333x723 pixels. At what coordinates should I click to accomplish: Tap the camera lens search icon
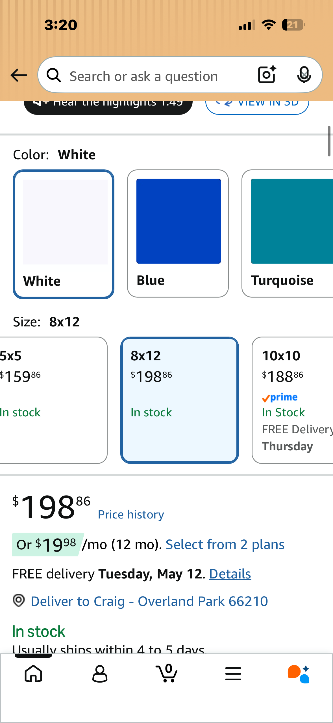[267, 75]
